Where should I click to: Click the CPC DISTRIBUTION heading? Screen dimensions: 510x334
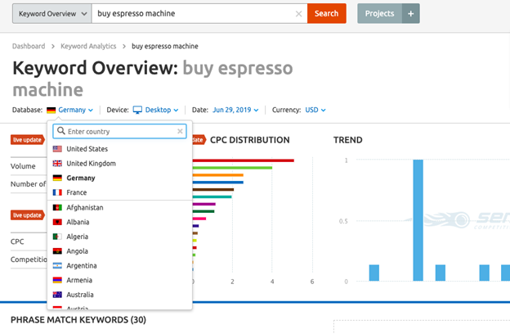point(250,140)
